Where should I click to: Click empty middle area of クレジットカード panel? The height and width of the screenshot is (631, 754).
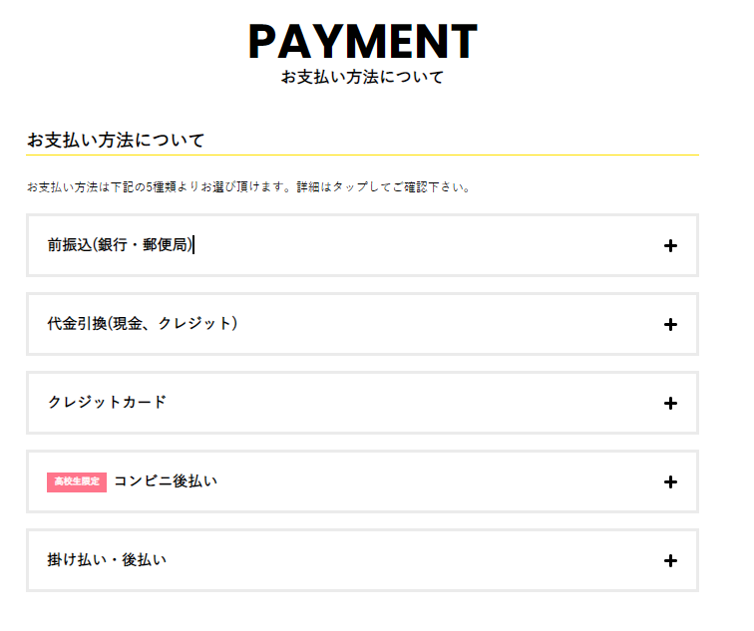click(399, 403)
